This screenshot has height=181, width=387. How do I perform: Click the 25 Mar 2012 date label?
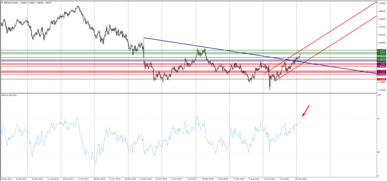coord(8,179)
